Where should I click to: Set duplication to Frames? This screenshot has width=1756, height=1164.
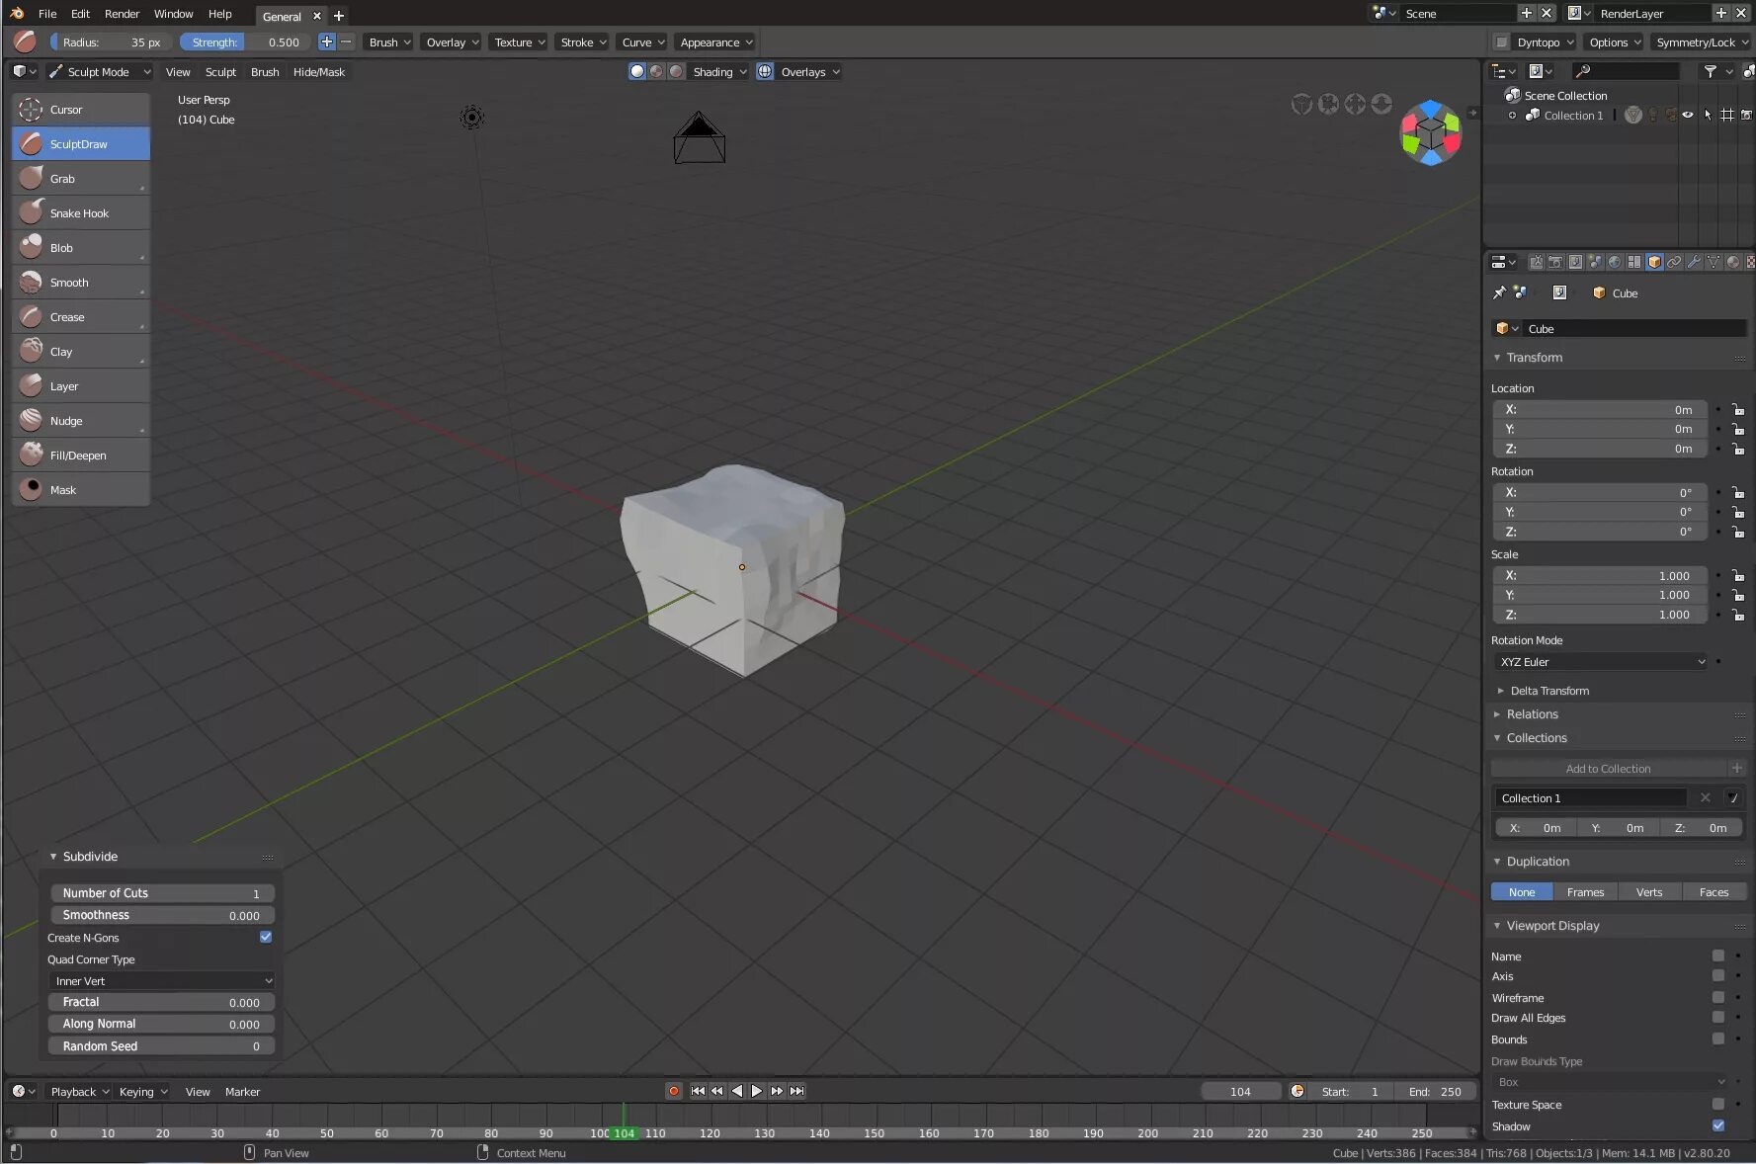(1585, 892)
